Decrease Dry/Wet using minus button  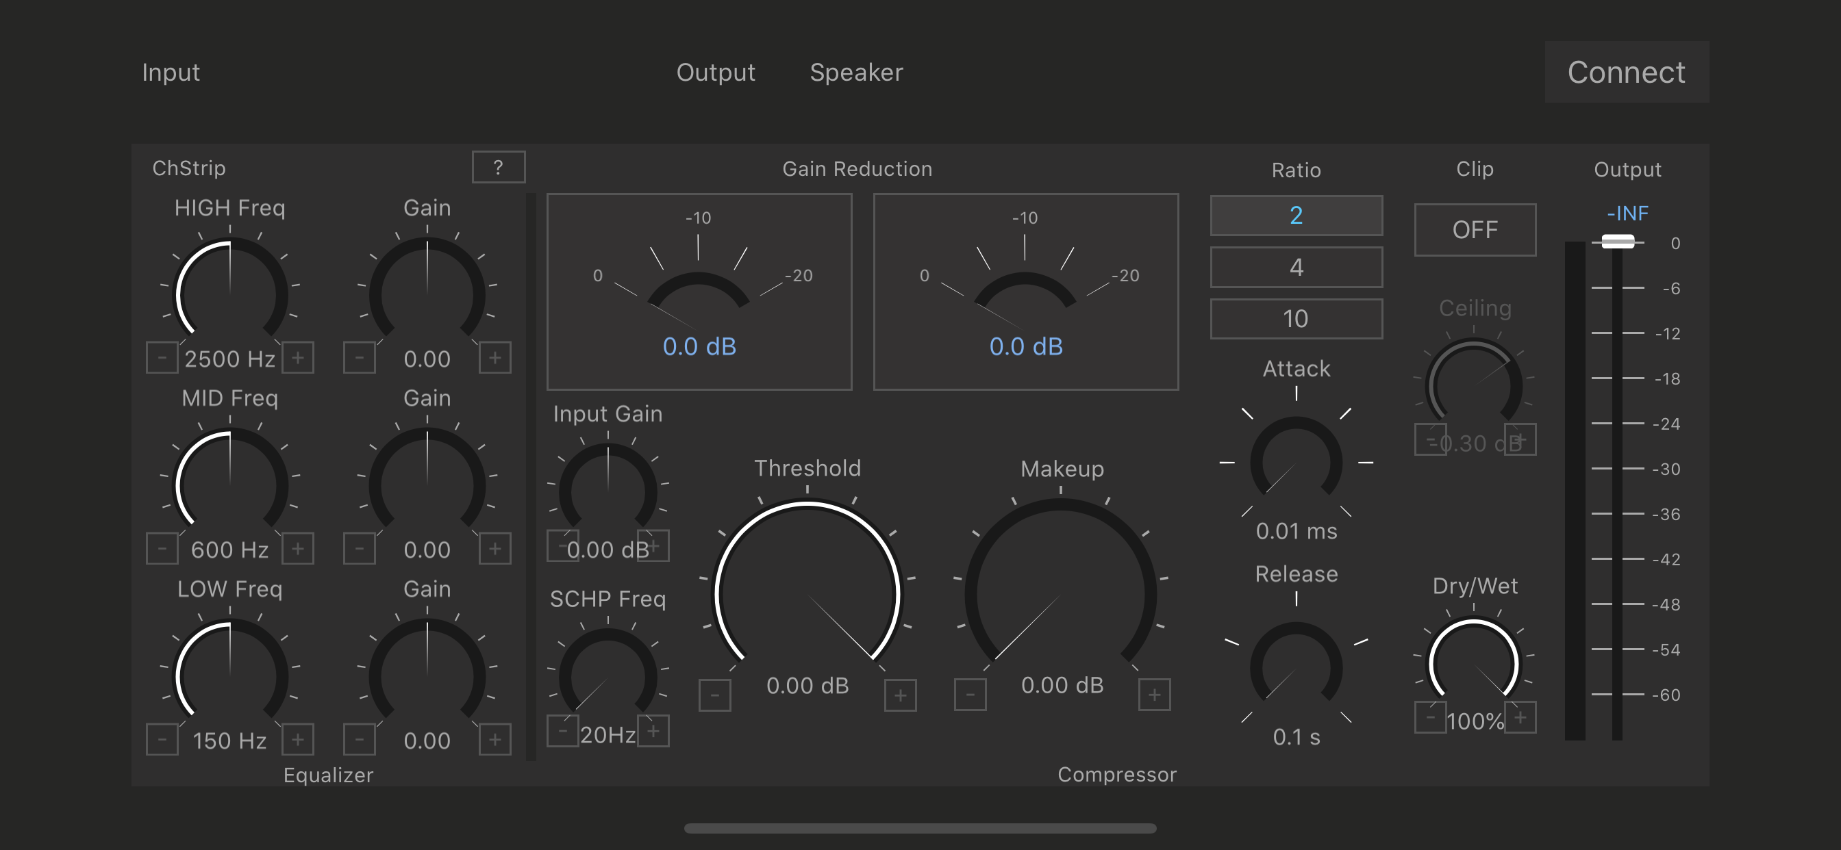click(1430, 717)
